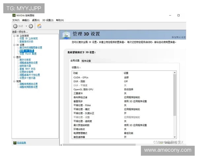198x159 pixels.
Task: Click the 最大预渲染帧数 row
Action: pos(122,125)
